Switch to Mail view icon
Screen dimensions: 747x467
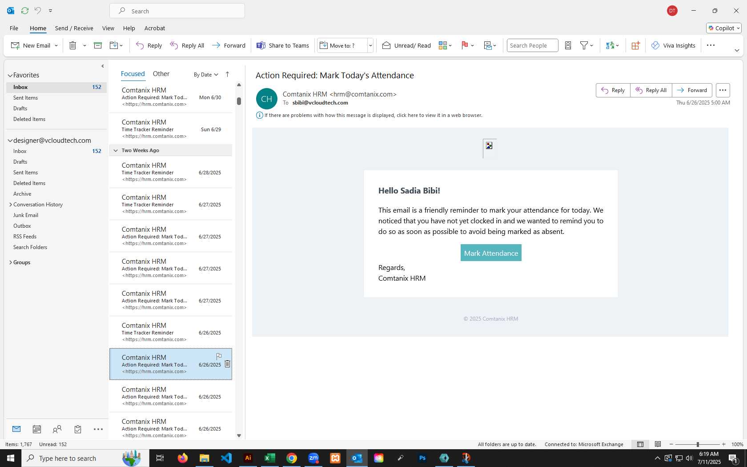point(16,429)
